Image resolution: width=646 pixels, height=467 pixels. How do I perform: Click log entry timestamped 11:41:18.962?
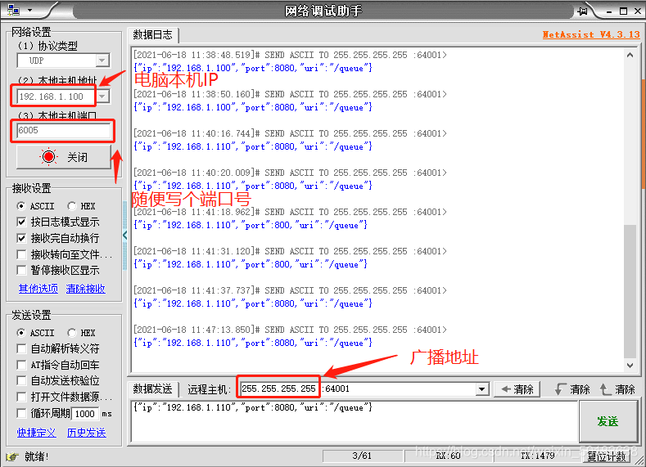(x=290, y=213)
